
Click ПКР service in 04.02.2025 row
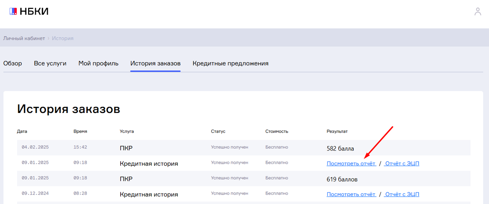tap(126, 148)
